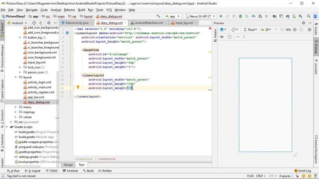
Task: Open Project panel settings gear
Action: click(x=49, y=23)
